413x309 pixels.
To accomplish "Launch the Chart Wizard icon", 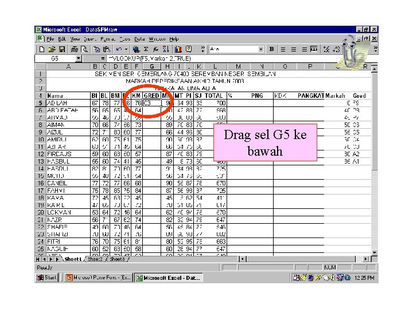I will (x=178, y=49).
